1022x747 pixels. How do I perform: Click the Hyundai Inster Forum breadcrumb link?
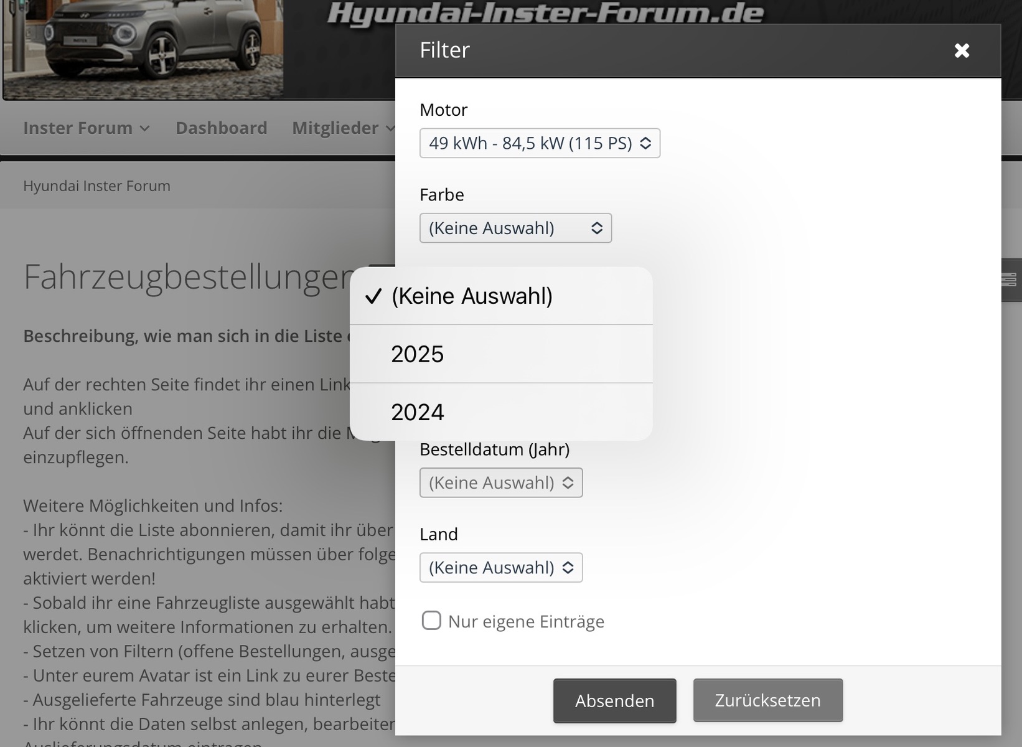click(x=96, y=186)
